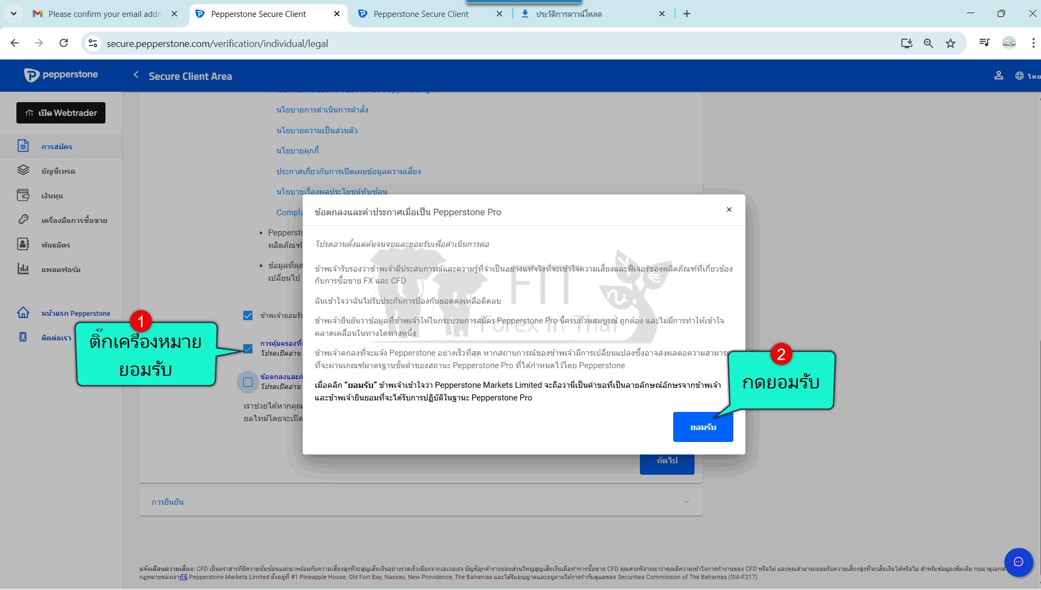The width and height of the screenshot is (1041, 590).
Task: Open เงินทุน funds wallet sidebar item
Action: point(52,196)
